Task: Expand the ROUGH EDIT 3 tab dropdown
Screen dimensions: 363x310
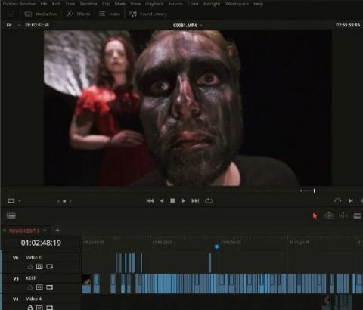Action: click(45, 231)
